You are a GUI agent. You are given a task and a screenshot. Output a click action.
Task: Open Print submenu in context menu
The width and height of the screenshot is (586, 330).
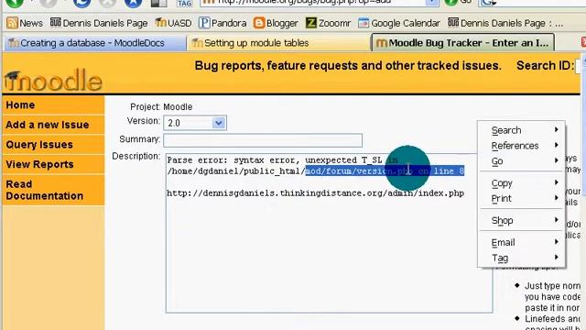point(521,199)
